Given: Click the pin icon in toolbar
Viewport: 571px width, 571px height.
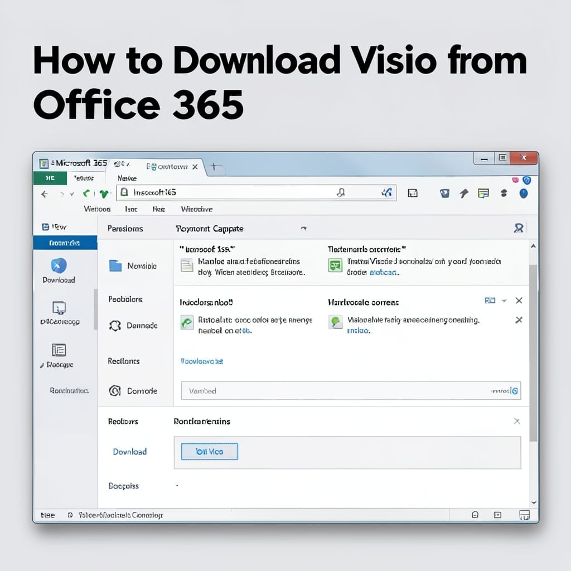Looking at the screenshot, I should coord(463,193).
